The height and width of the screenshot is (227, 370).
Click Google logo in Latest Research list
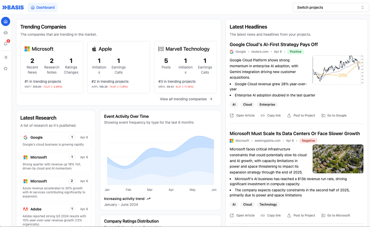pos(25,137)
